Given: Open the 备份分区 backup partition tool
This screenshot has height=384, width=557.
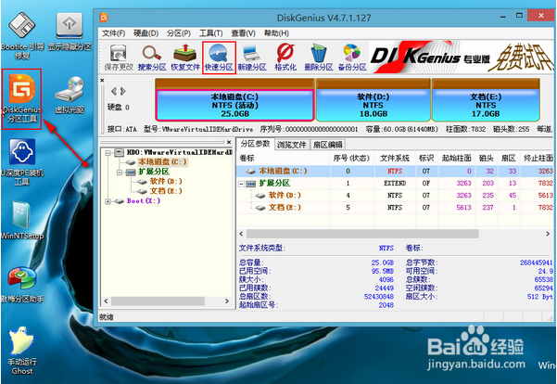Looking at the screenshot, I should tap(352, 57).
